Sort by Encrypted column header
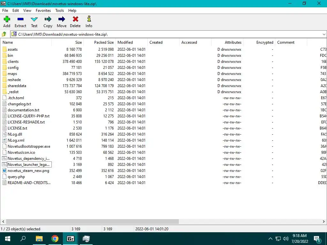The image size is (327, 245). [259, 42]
